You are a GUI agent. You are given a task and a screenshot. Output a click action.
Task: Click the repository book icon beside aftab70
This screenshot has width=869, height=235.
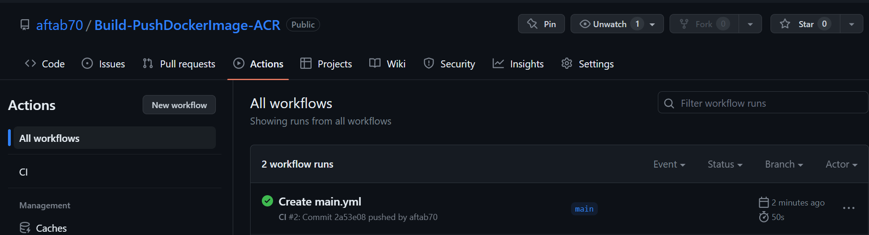pos(25,25)
